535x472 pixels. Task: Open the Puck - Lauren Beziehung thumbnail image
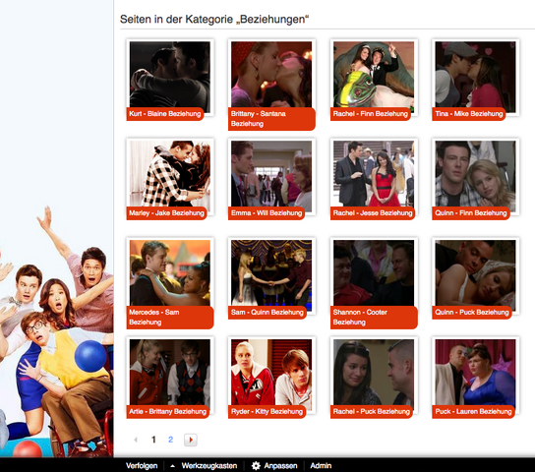pos(475,372)
